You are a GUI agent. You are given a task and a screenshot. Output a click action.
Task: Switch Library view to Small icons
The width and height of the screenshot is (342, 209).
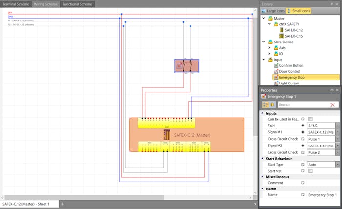tap(299, 11)
